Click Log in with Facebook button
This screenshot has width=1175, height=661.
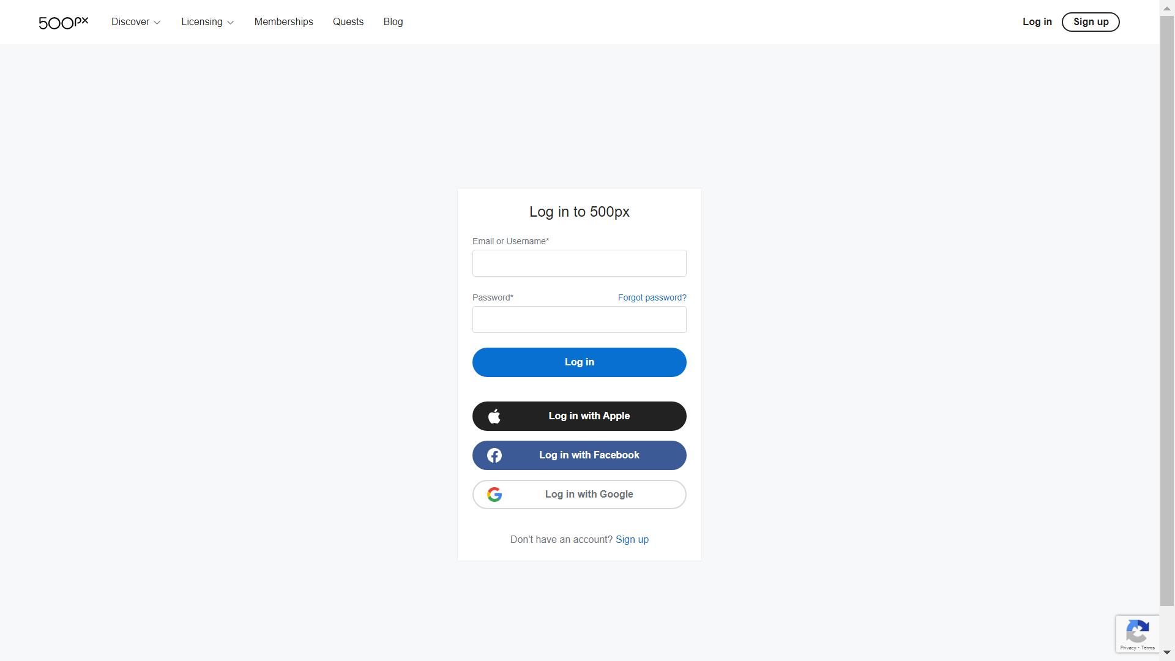[x=580, y=454]
